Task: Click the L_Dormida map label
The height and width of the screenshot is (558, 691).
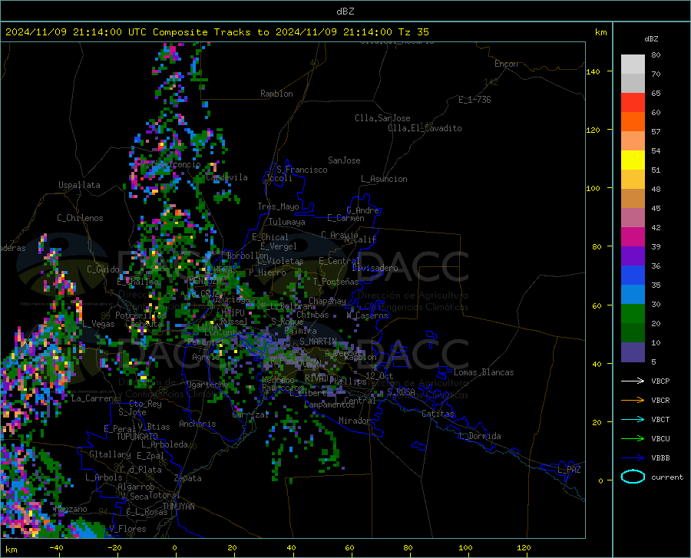Action: 479,436
